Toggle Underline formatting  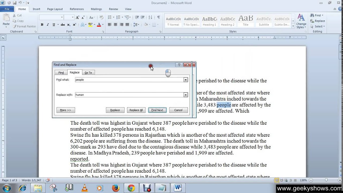coord(54,25)
